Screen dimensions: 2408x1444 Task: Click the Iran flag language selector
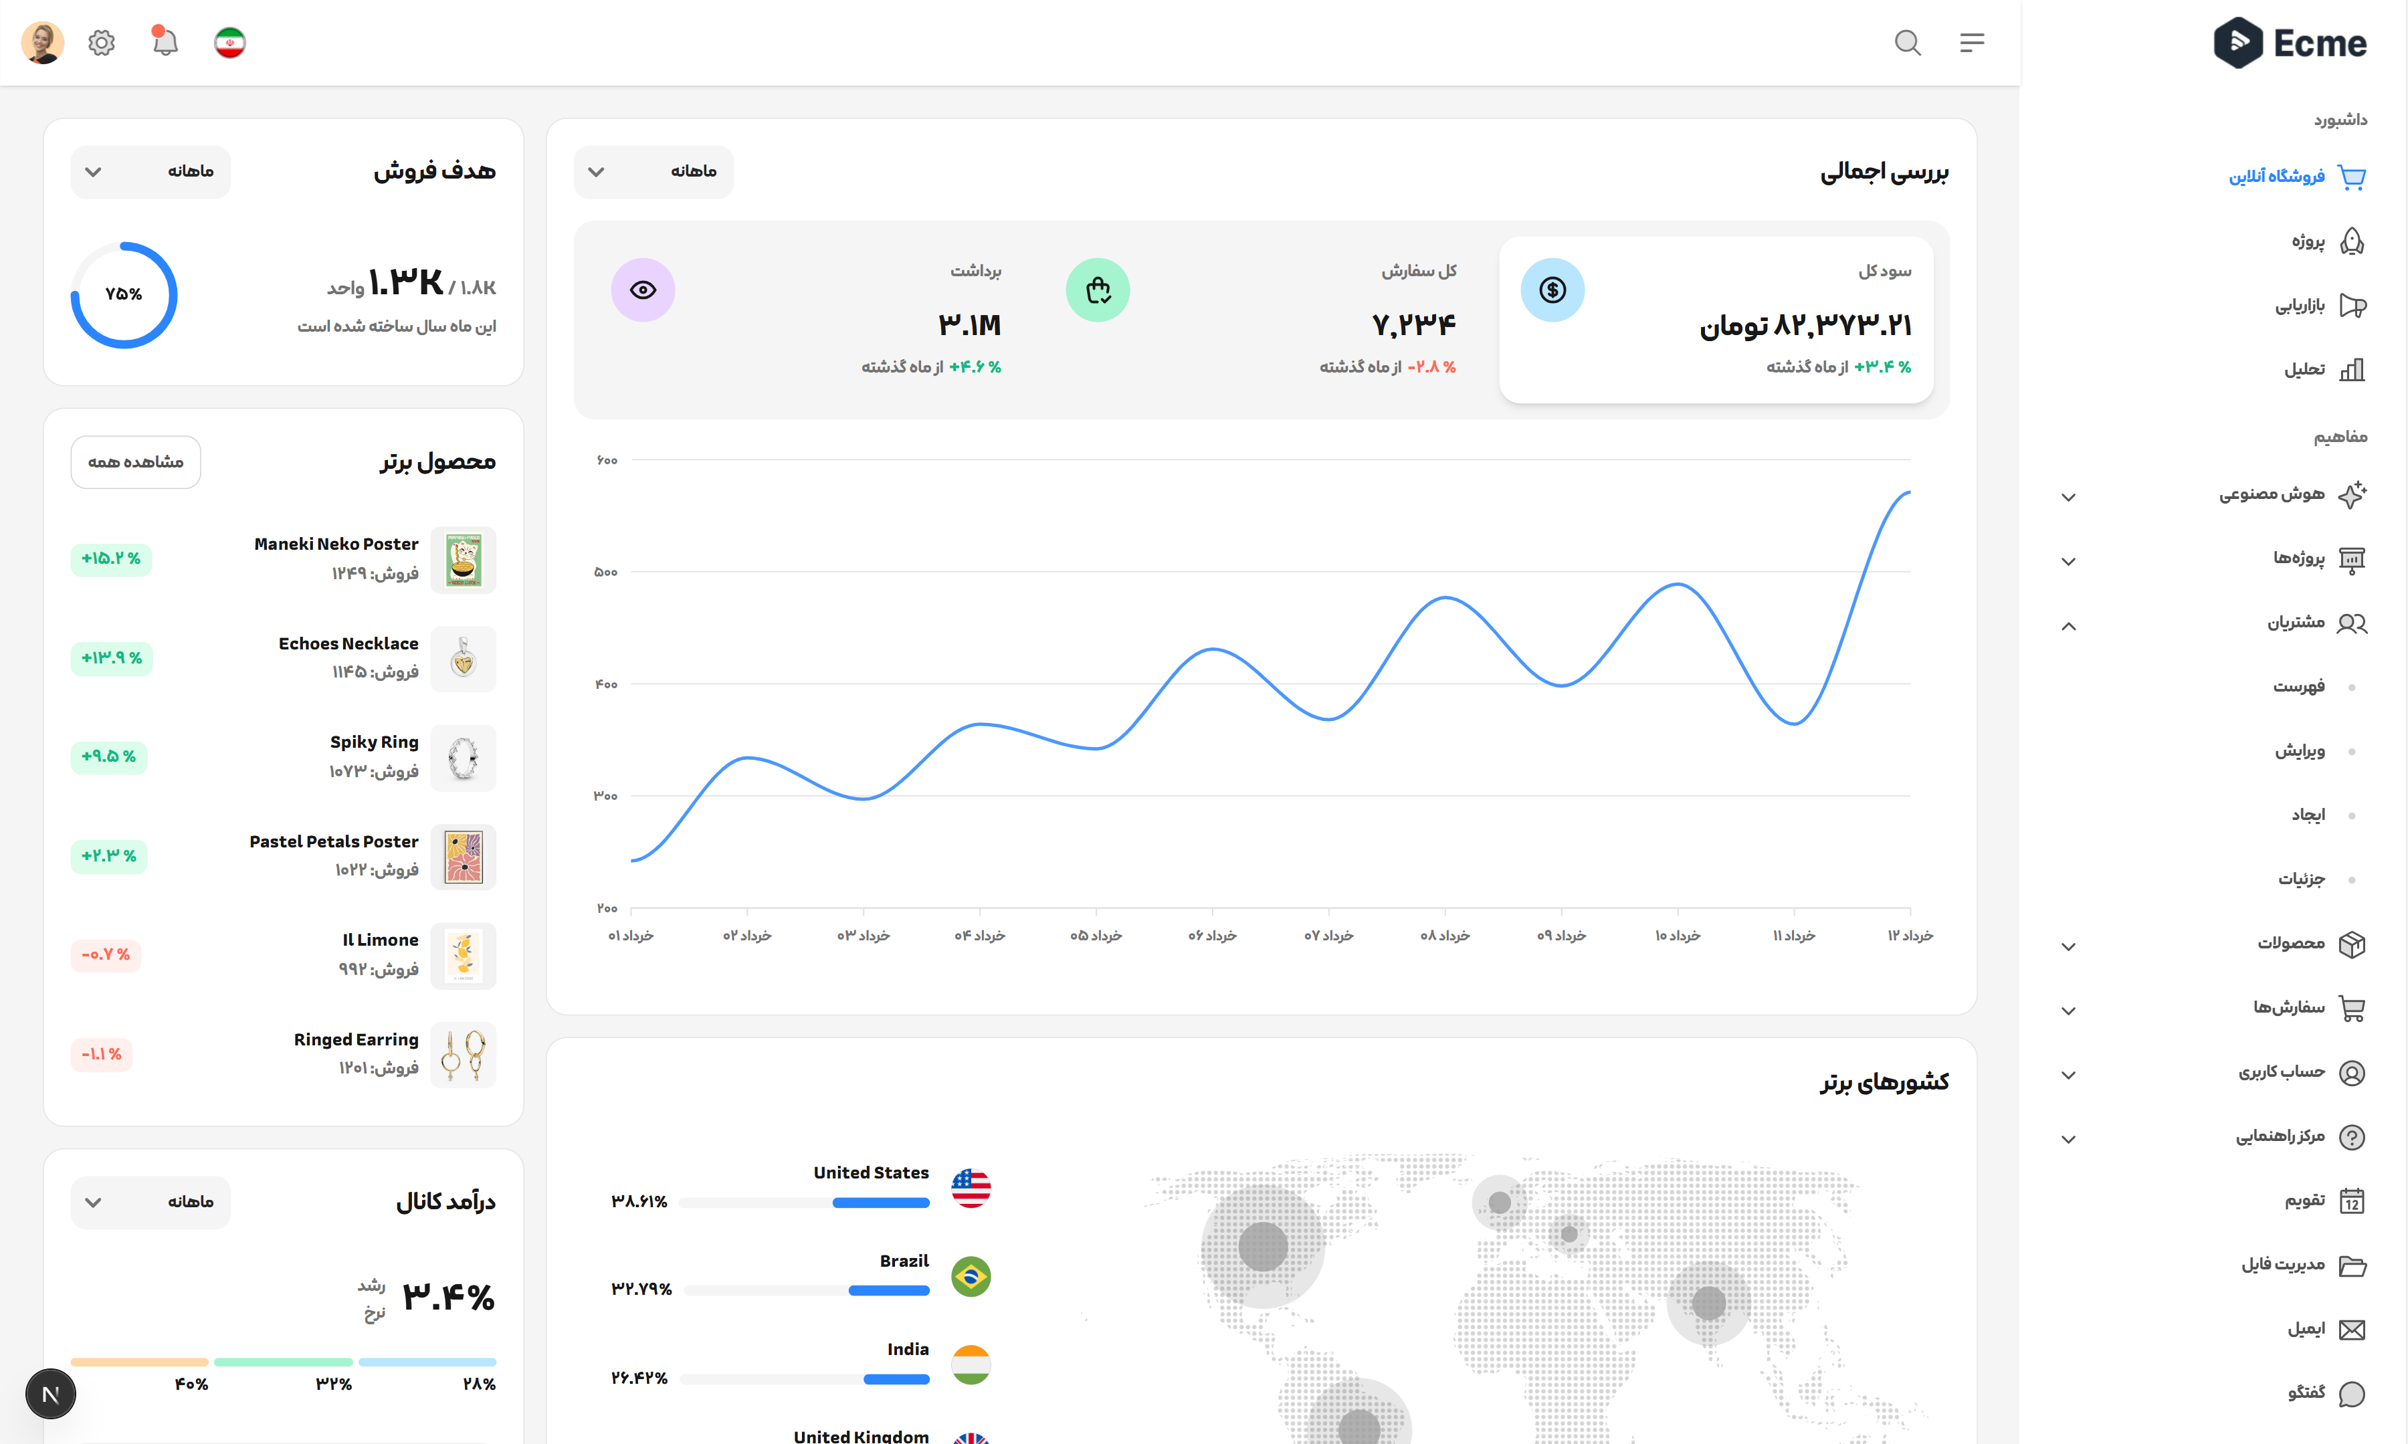(229, 43)
